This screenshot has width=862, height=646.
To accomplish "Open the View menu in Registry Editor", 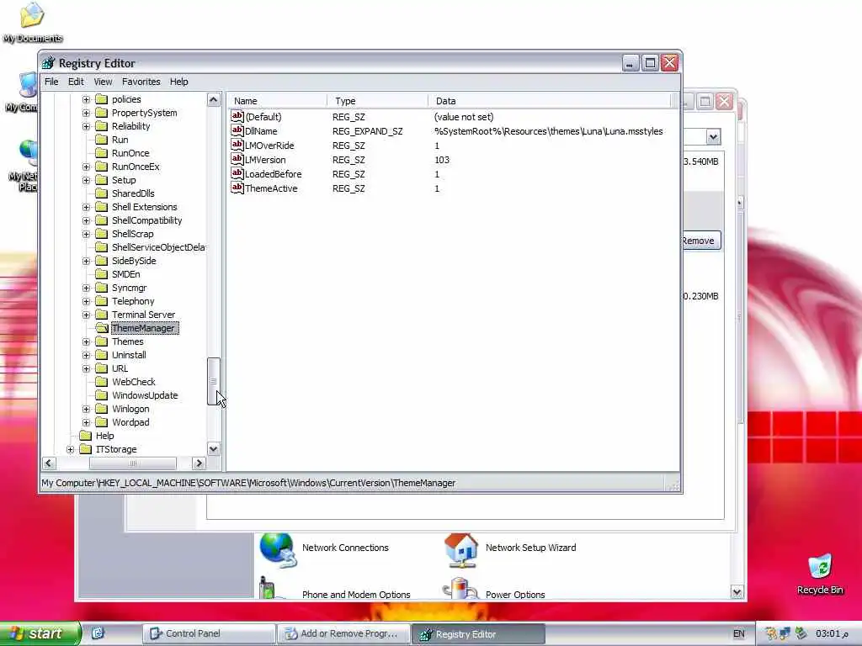I will tap(103, 82).
